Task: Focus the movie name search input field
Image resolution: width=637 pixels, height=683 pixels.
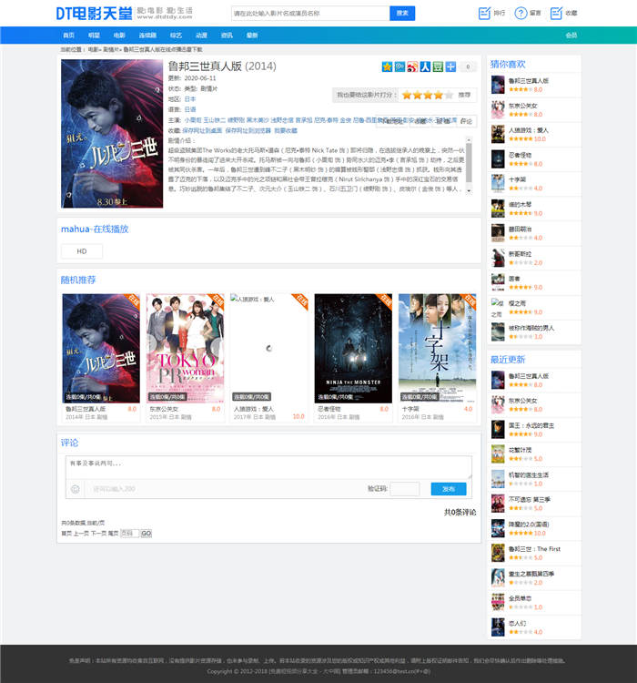Action: (x=309, y=14)
